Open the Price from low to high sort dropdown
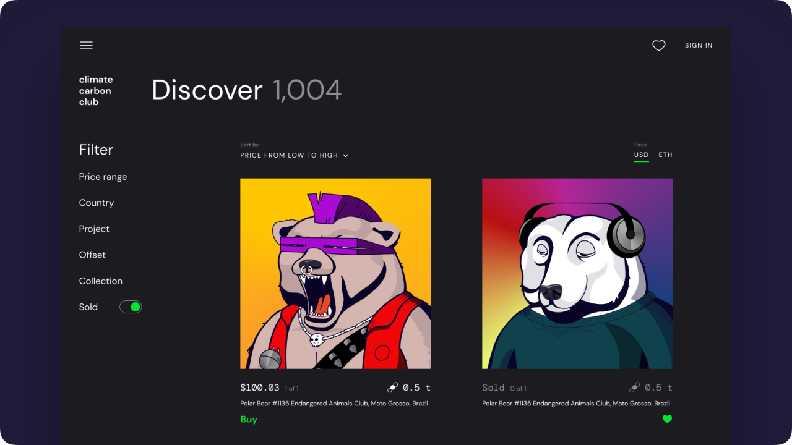 295,155
